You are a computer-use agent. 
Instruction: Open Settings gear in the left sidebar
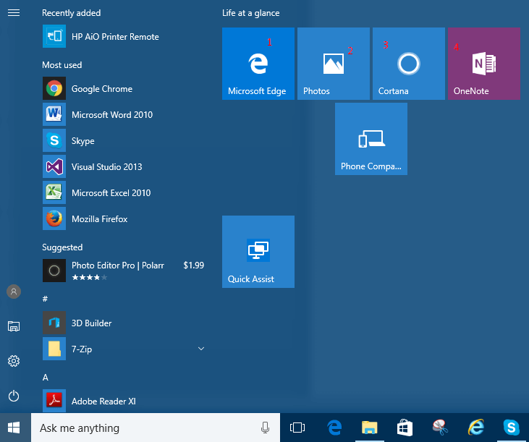(14, 361)
